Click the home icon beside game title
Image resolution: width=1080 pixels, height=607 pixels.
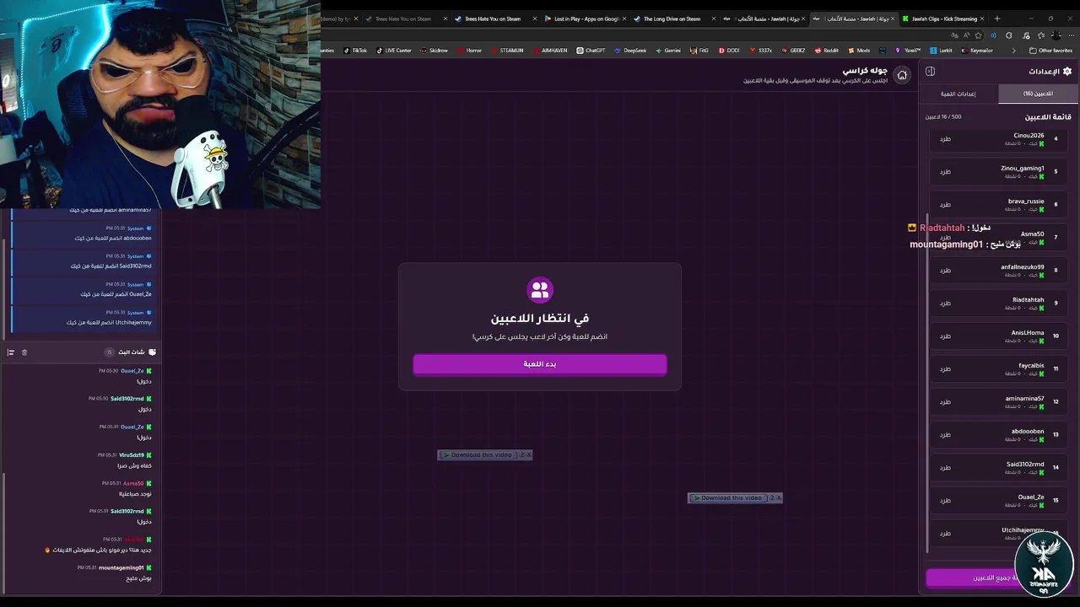tap(902, 75)
